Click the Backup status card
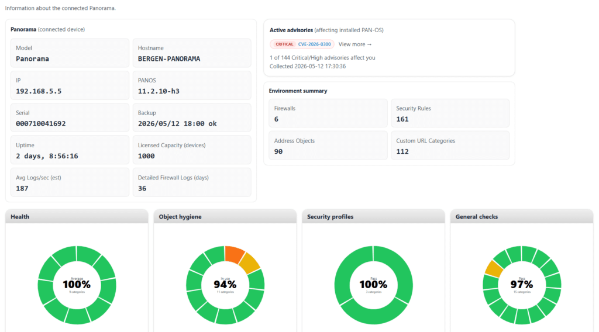The width and height of the screenshot is (599, 332). tap(192, 118)
